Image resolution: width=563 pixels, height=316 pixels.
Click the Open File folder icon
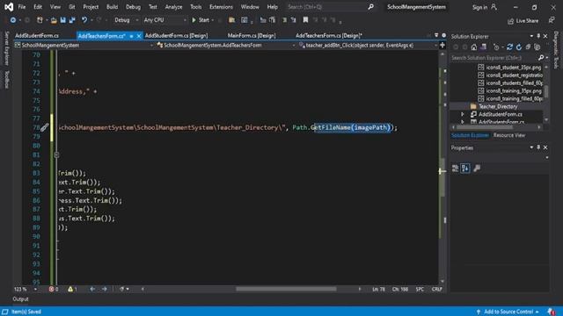point(54,20)
